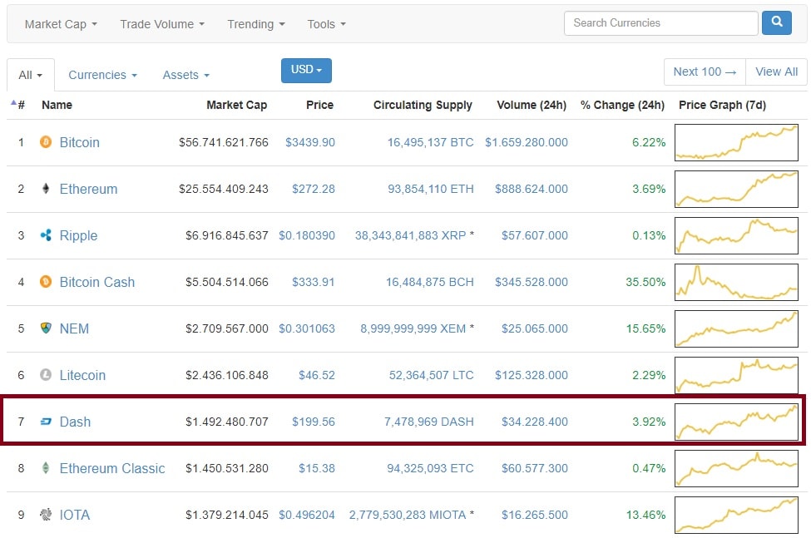The image size is (811, 538).
Task: Open the Market Cap dropdown menu
Action: click(61, 24)
